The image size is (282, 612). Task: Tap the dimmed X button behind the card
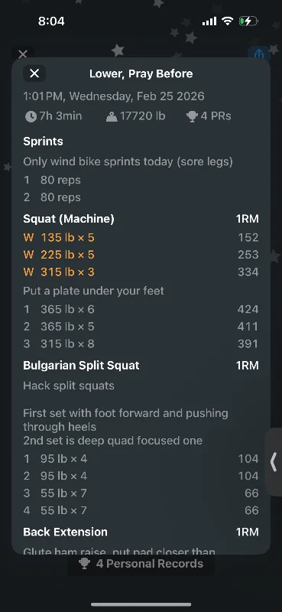pyautogui.click(x=23, y=54)
